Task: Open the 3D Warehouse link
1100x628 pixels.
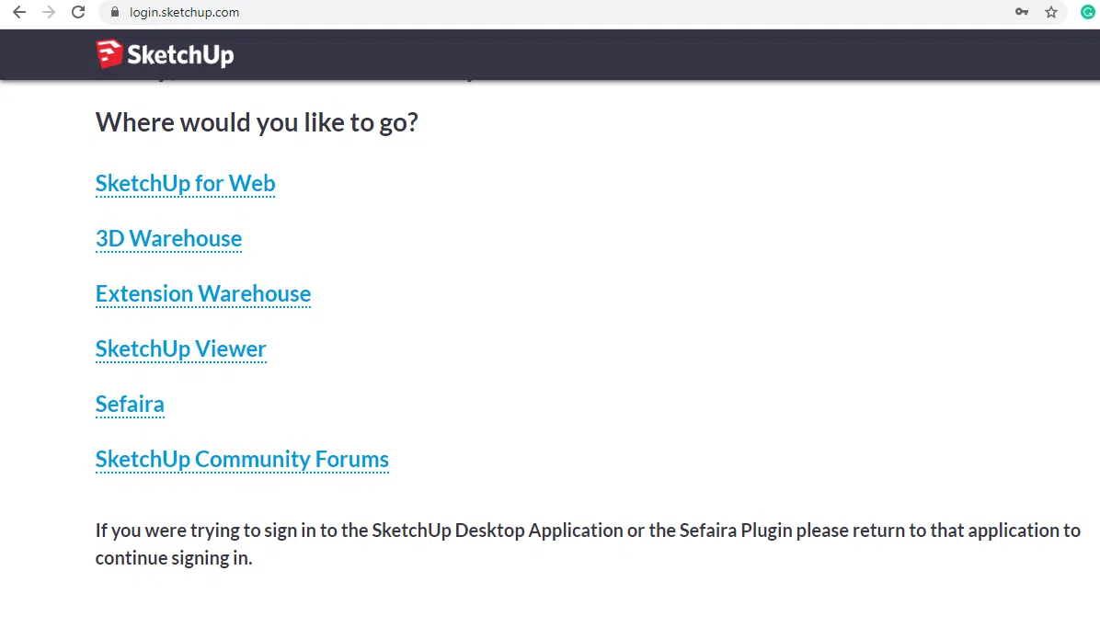Action: pos(168,238)
